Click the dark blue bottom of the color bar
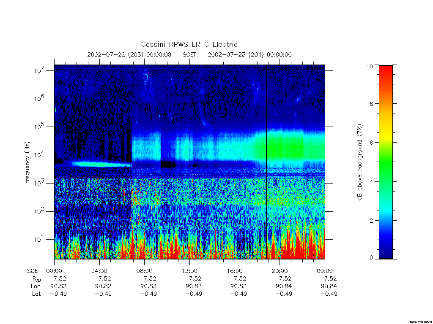The width and height of the screenshot is (433, 324). pos(386,252)
